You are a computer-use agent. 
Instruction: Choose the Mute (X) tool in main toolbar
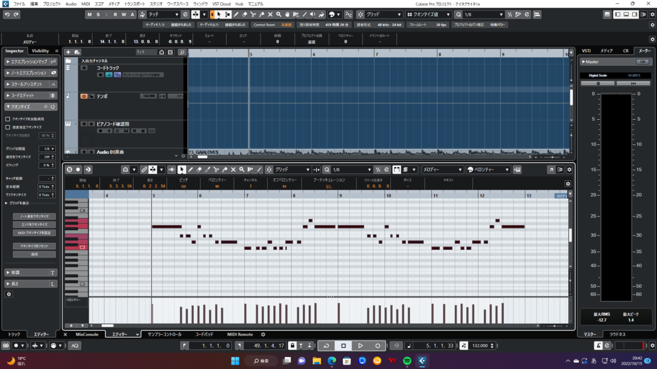(x=270, y=14)
